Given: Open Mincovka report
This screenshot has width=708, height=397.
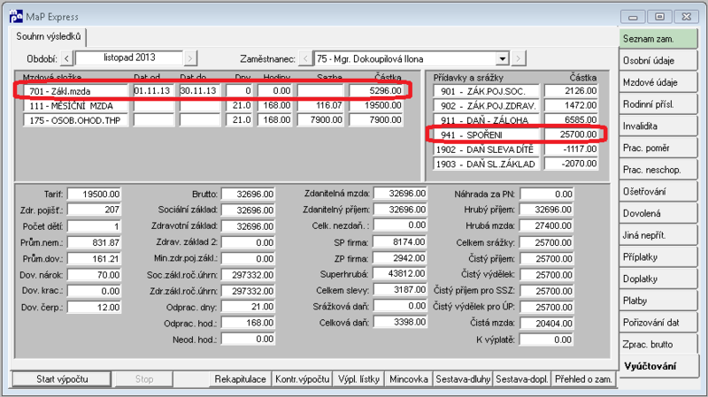Looking at the screenshot, I should (x=409, y=379).
